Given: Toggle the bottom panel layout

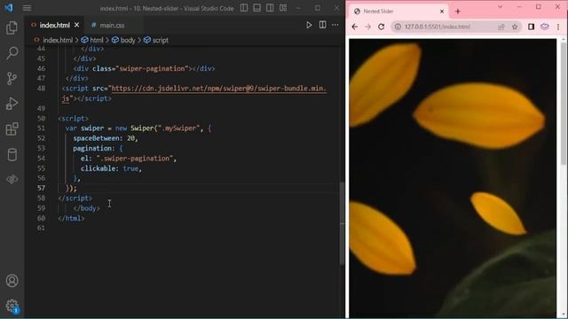Looking at the screenshot, I should tap(256, 8).
